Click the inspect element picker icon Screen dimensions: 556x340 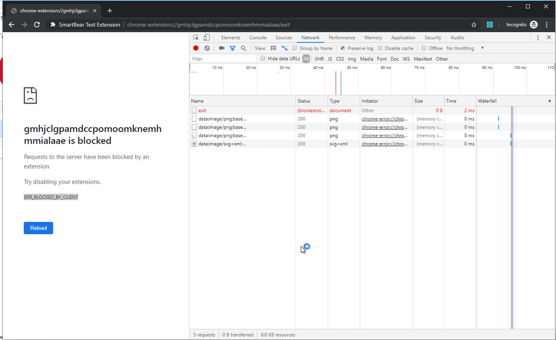pyautogui.click(x=196, y=38)
